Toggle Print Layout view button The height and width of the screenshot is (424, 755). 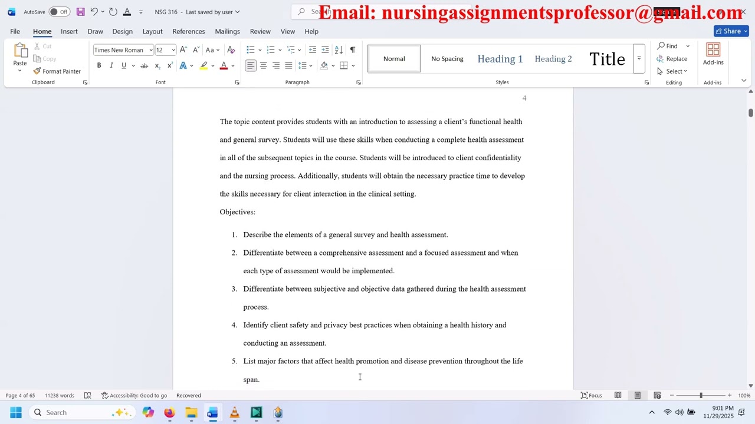[x=638, y=396]
